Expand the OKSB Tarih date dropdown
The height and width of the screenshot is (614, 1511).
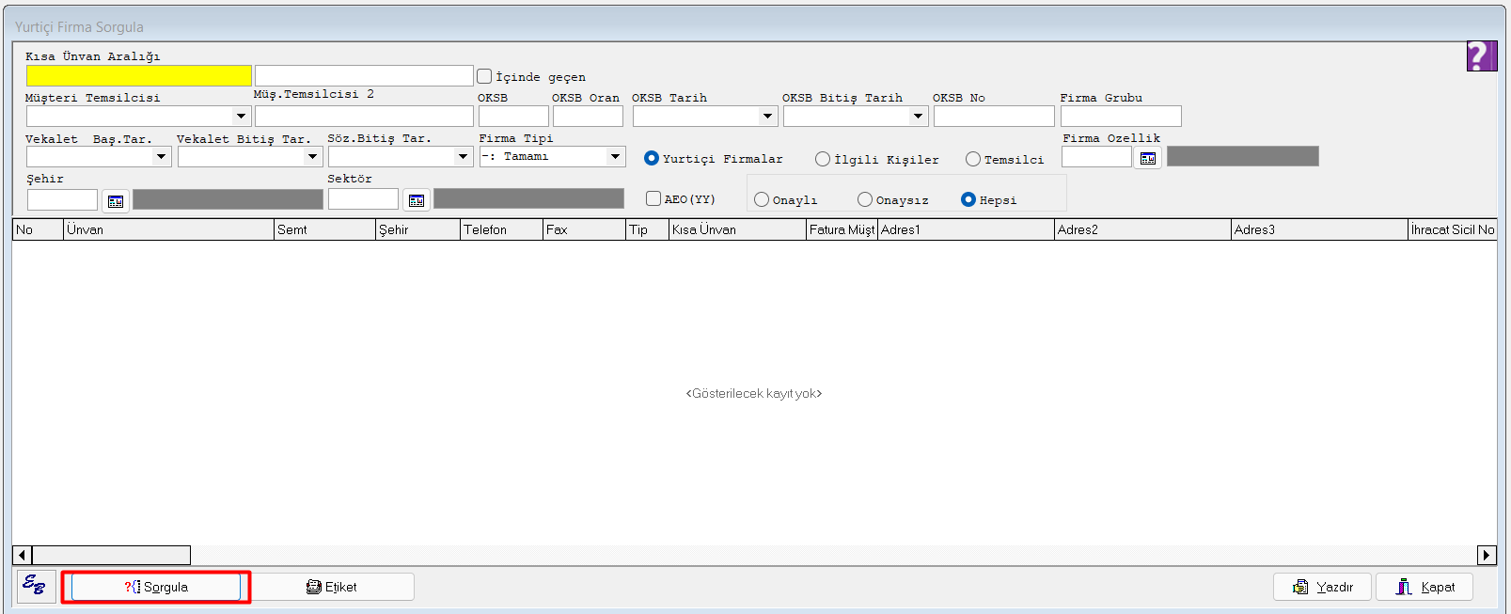click(767, 117)
